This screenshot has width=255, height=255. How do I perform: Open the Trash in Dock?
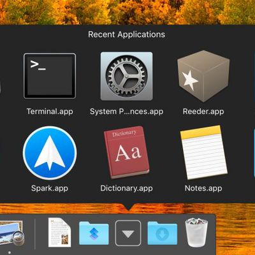point(196,233)
